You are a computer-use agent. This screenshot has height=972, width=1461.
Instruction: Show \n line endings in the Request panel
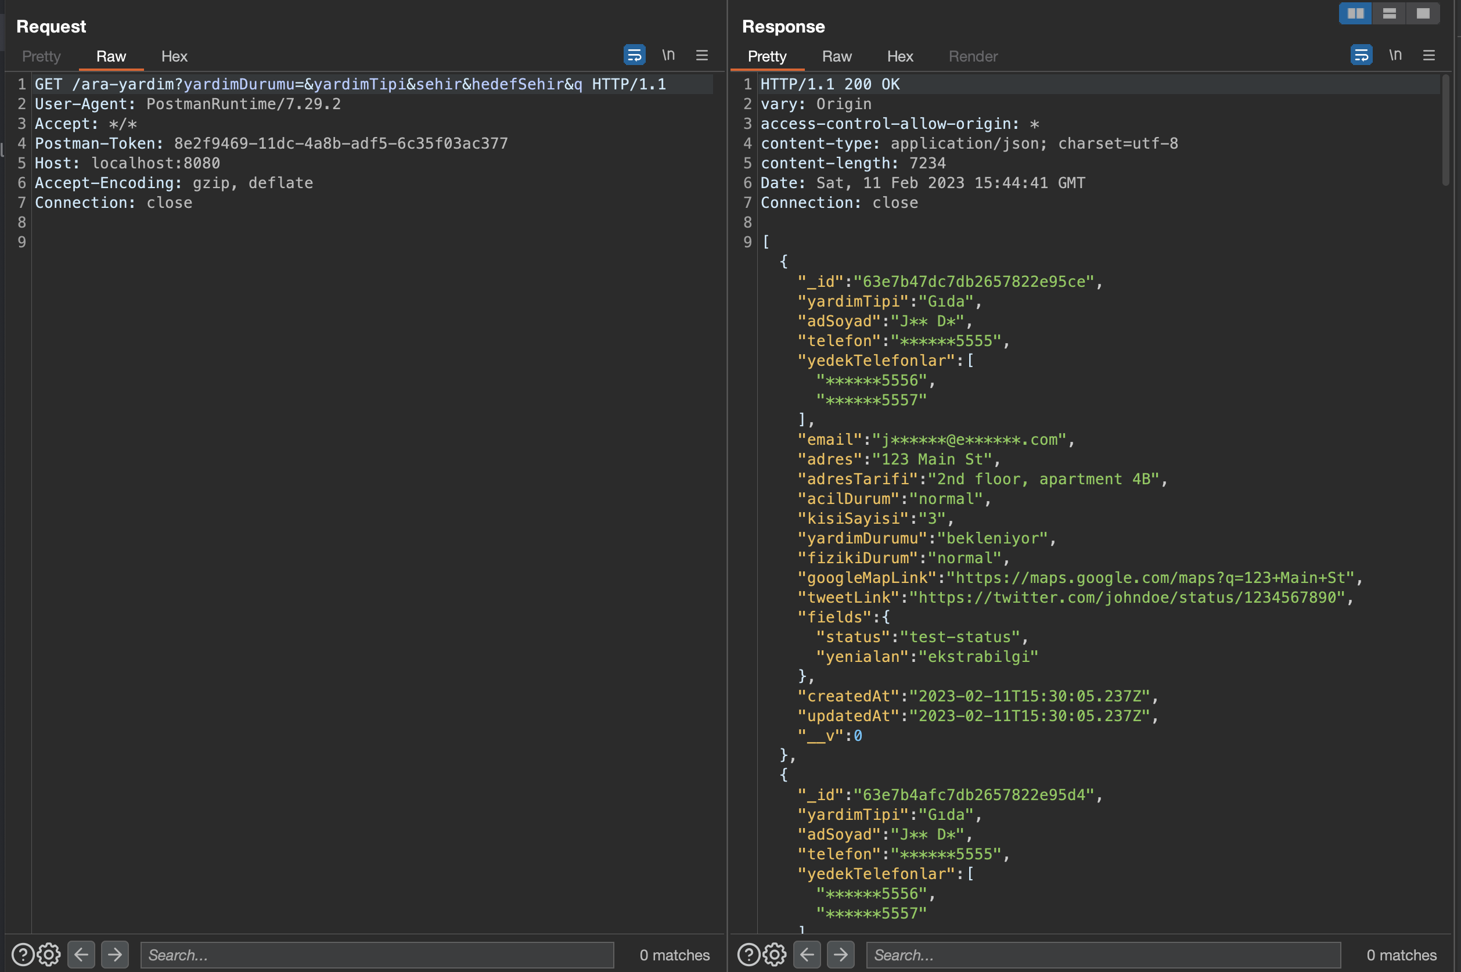668,55
